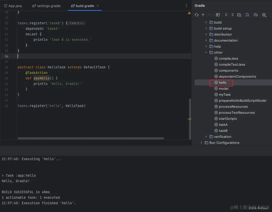Click the 'Task B is executed.' string
The image size is (272, 212).
click(x=71, y=40)
